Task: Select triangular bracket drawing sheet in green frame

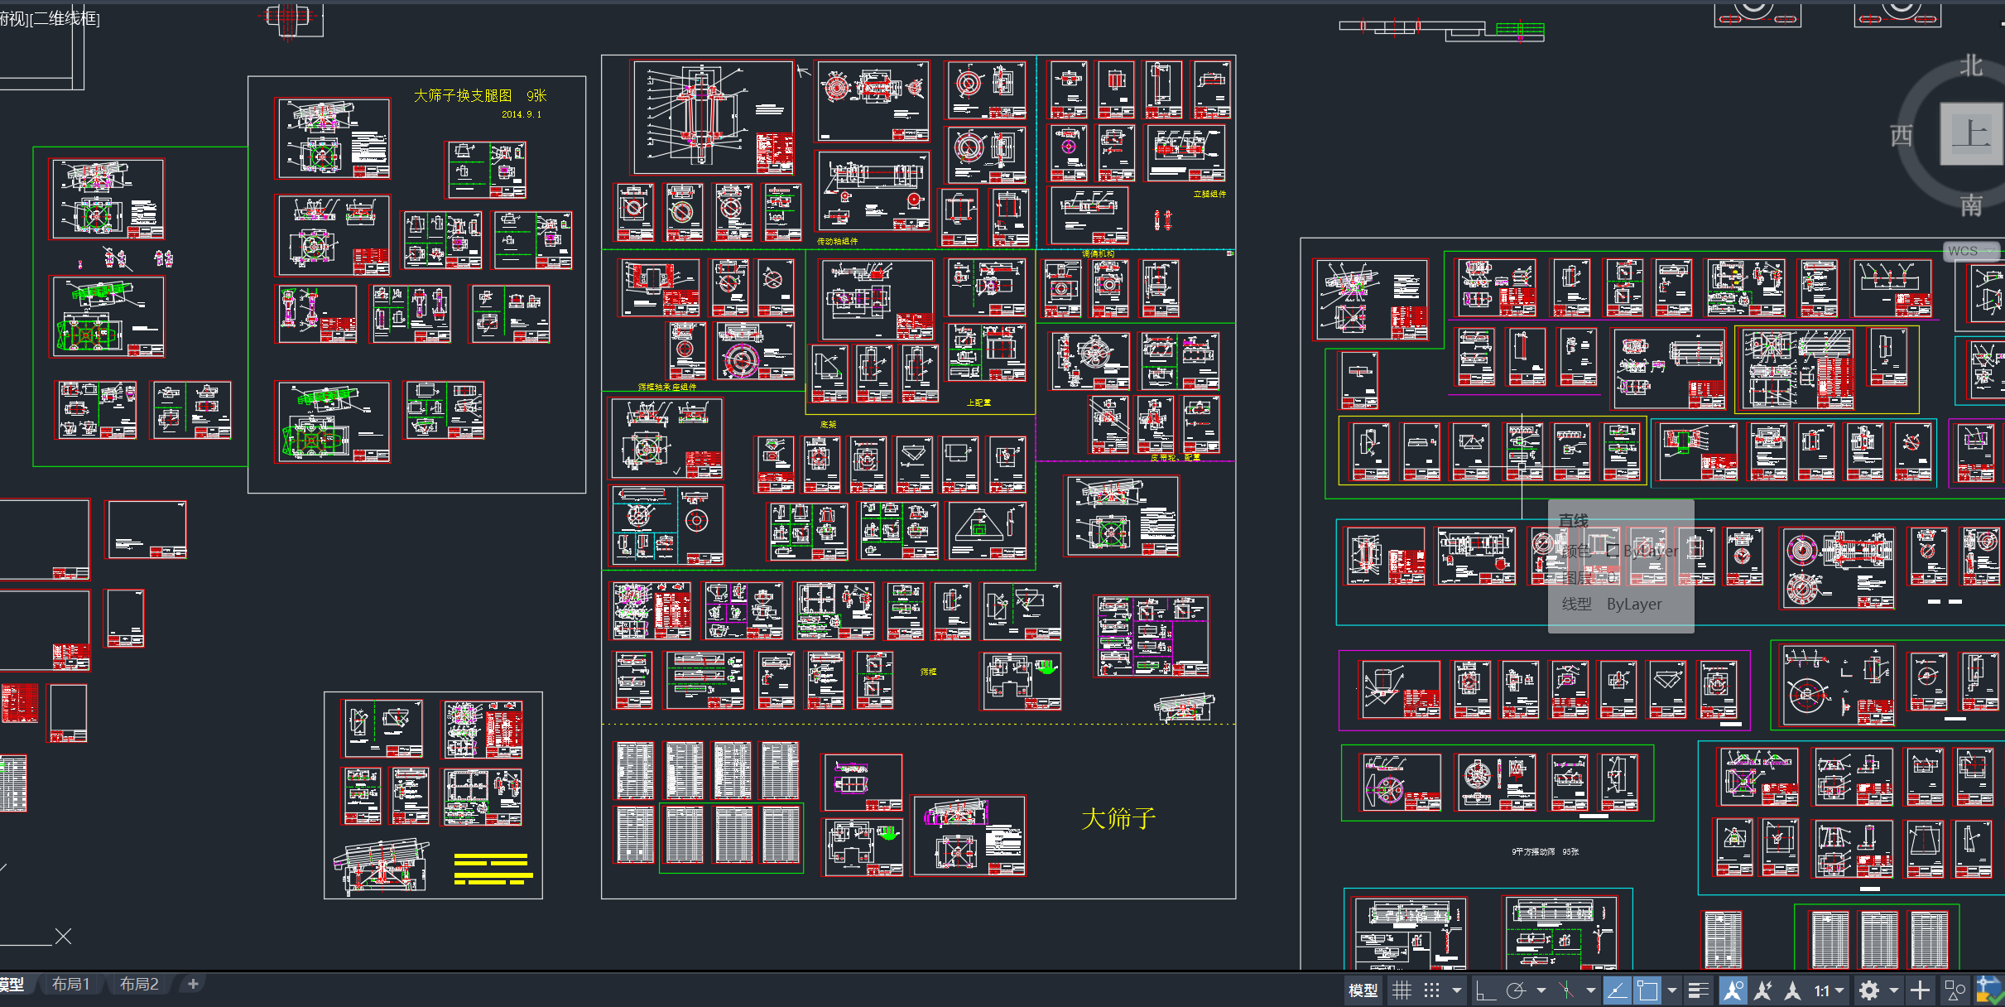Action: (987, 532)
